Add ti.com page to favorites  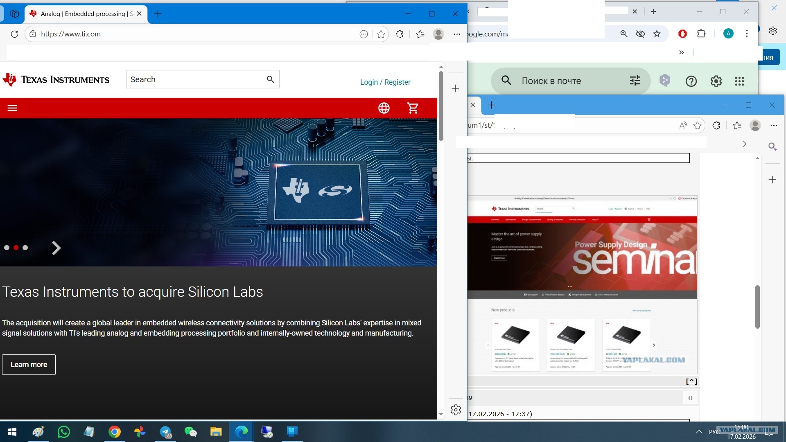coord(381,34)
